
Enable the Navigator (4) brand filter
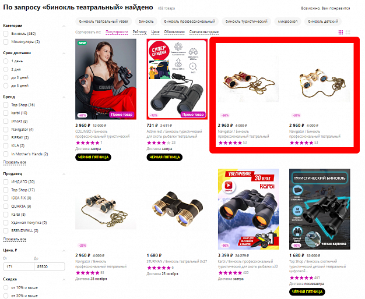pos(6,129)
